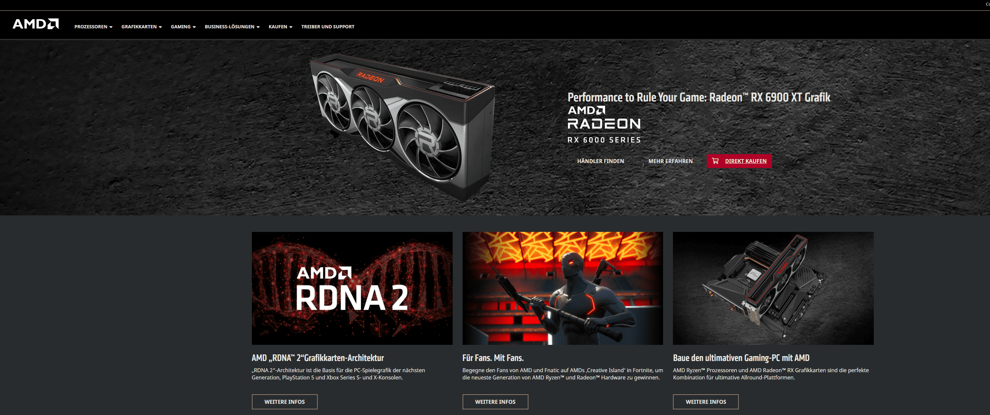Click Weitere Infos under Für Fans article
The height and width of the screenshot is (415, 990).
[495, 401]
